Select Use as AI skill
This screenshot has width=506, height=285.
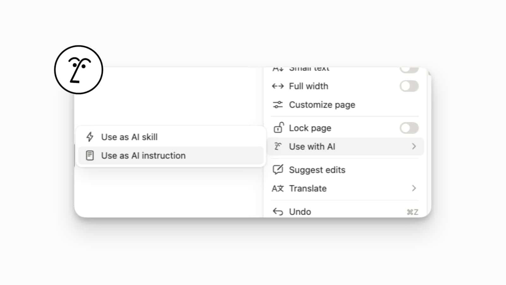(x=129, y=137)
